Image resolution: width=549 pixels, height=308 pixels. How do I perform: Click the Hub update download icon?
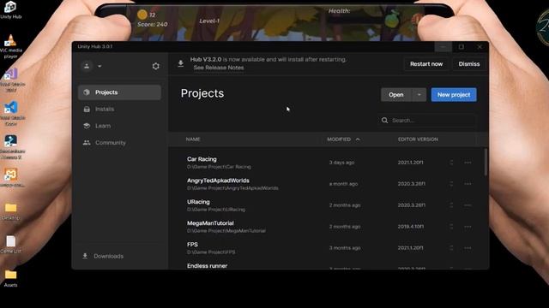pyautogui.click(x=181, y=63)
